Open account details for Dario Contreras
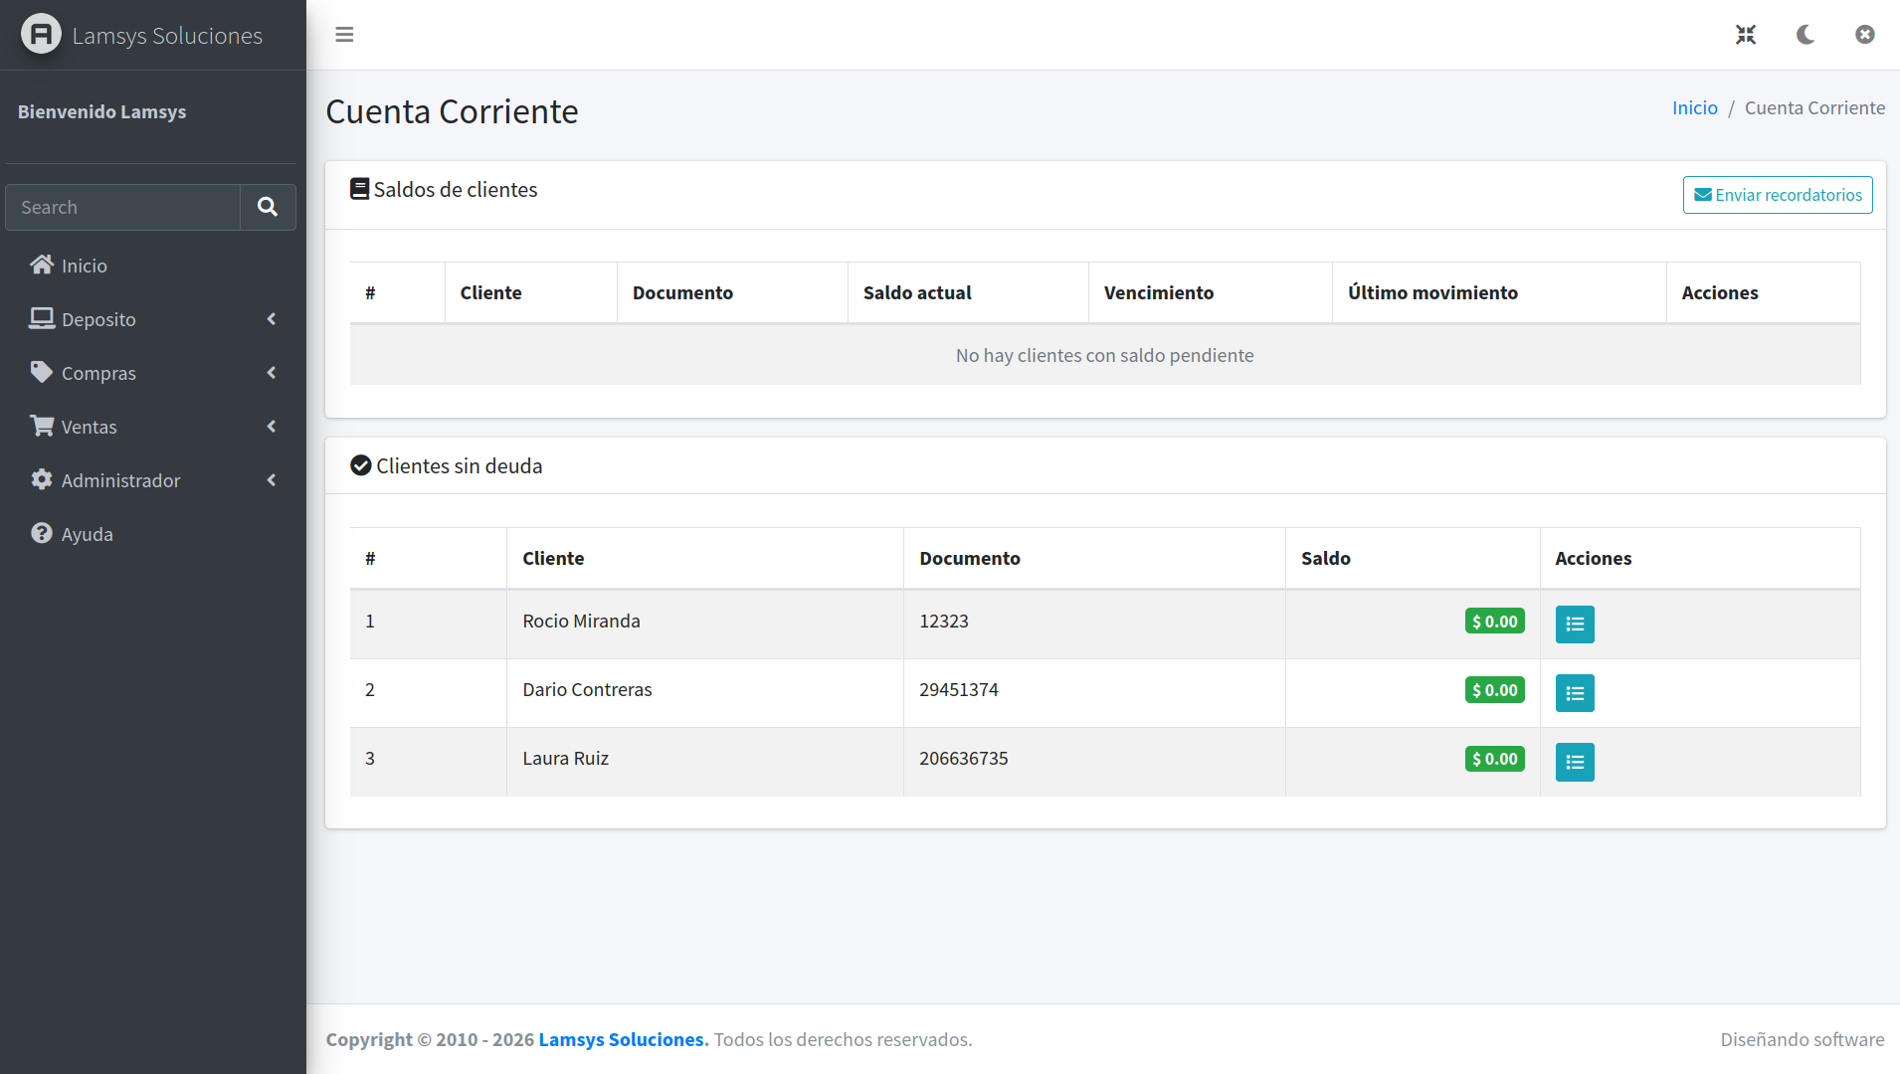Screen dimensions: 1900x1074 [1575, 693]
